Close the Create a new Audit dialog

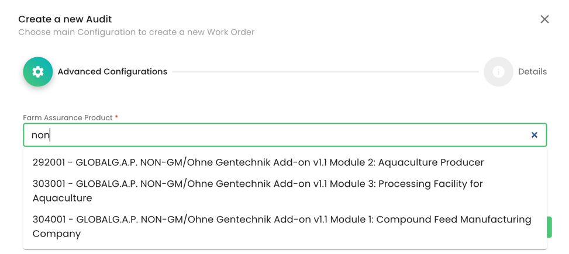click(544, 19)
